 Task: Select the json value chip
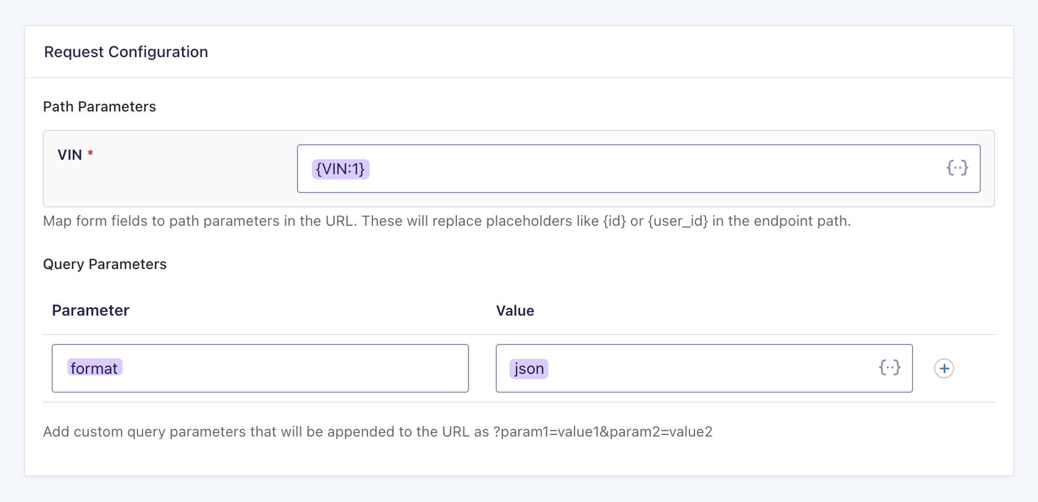[528, 369]
